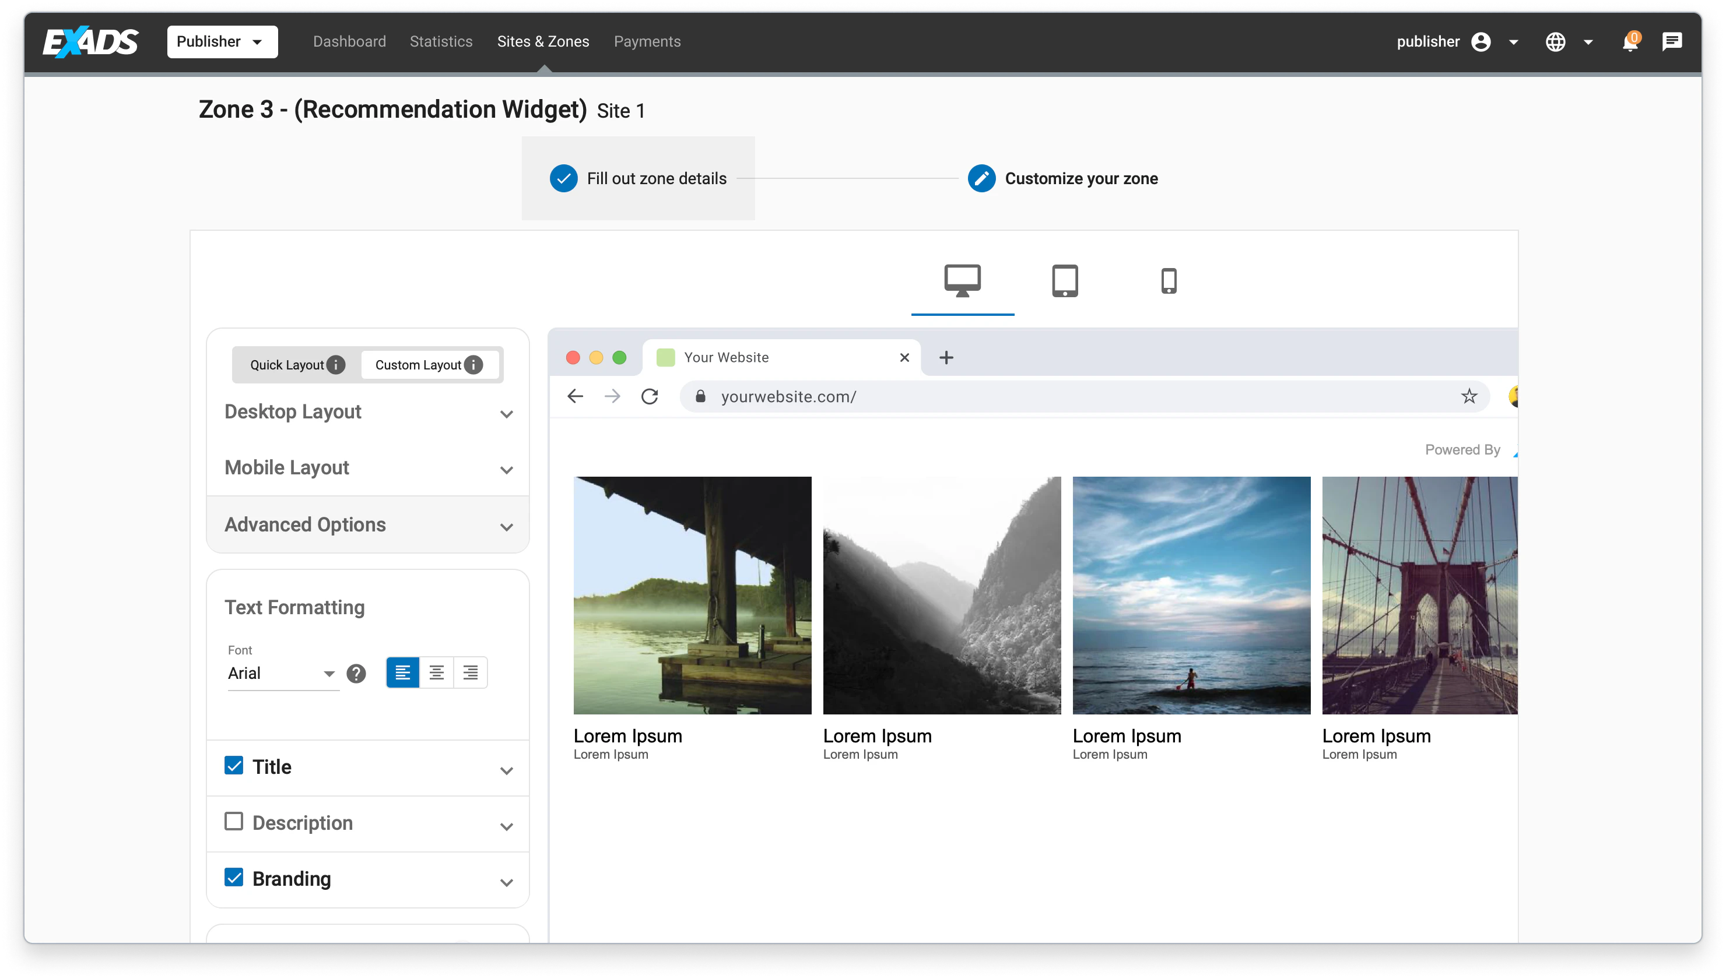Switch to mobile phone preview mode
Screen dimensions: 1726x979
pyautogui.click(x=1169, y=281)
